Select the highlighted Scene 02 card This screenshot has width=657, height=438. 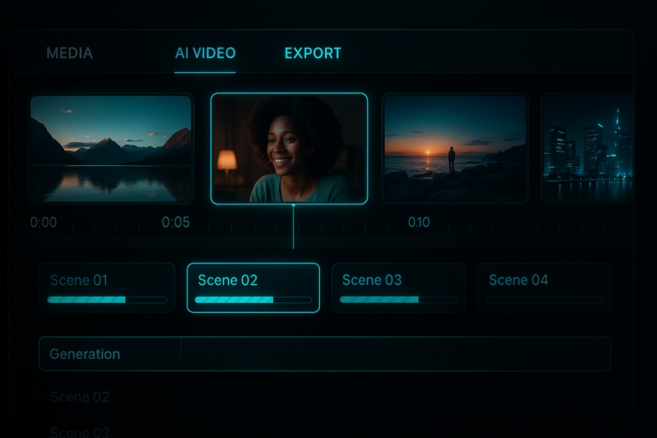click(253, 288)
